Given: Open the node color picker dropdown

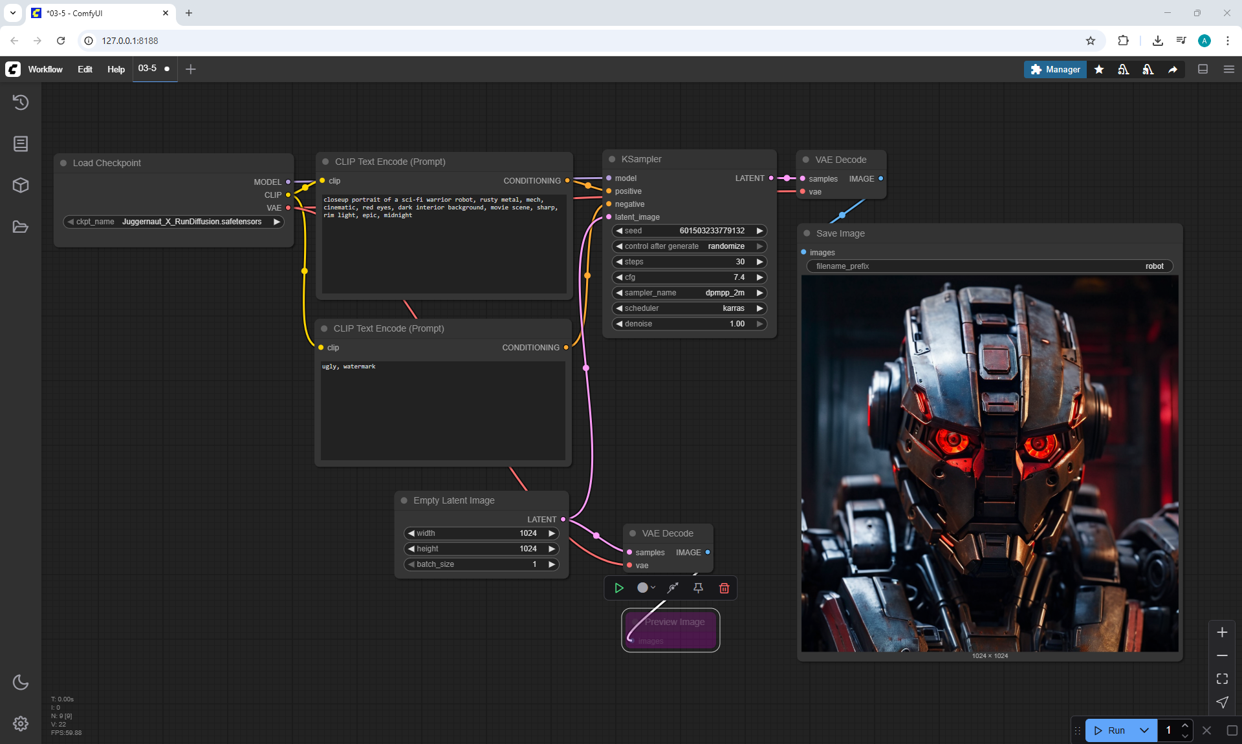Looking at the screenshot, I should click(646, 588).
